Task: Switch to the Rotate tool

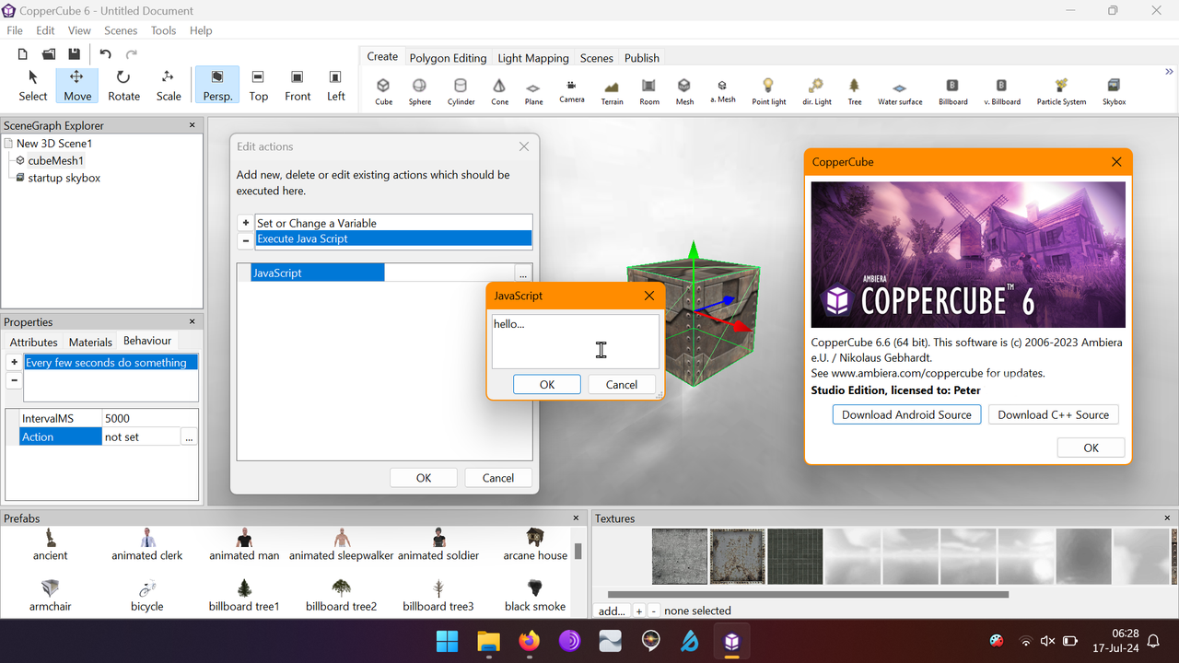Action: (x=123, y=85)
